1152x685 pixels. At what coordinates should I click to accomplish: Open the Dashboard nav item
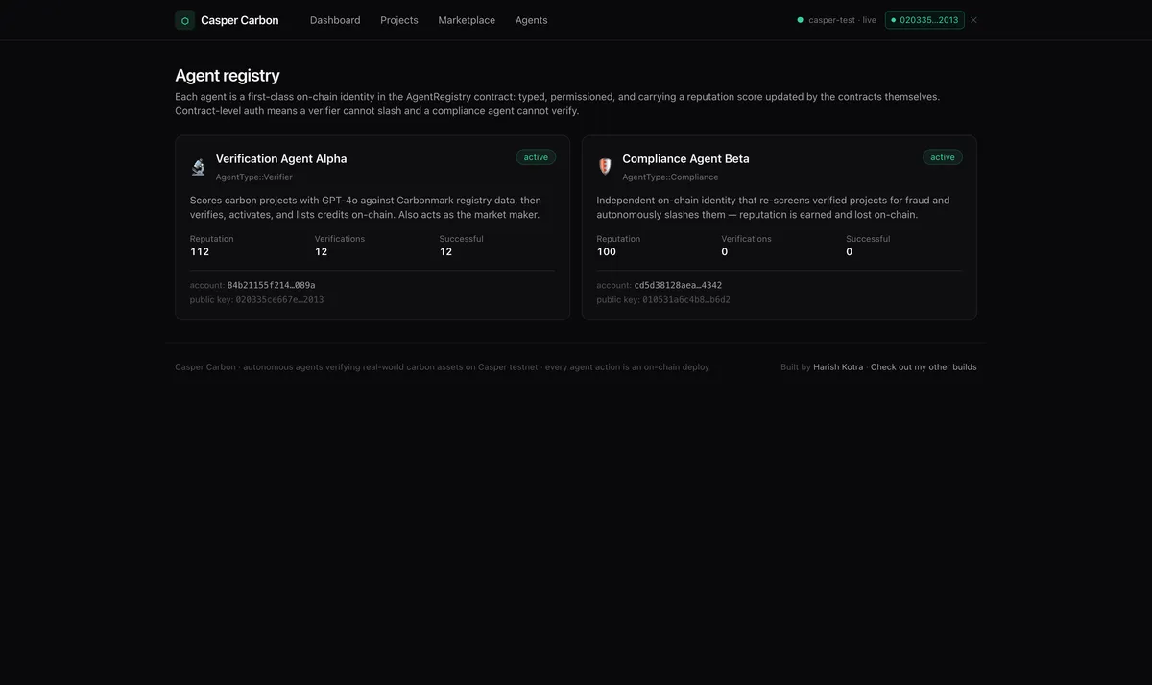point(335,20)
